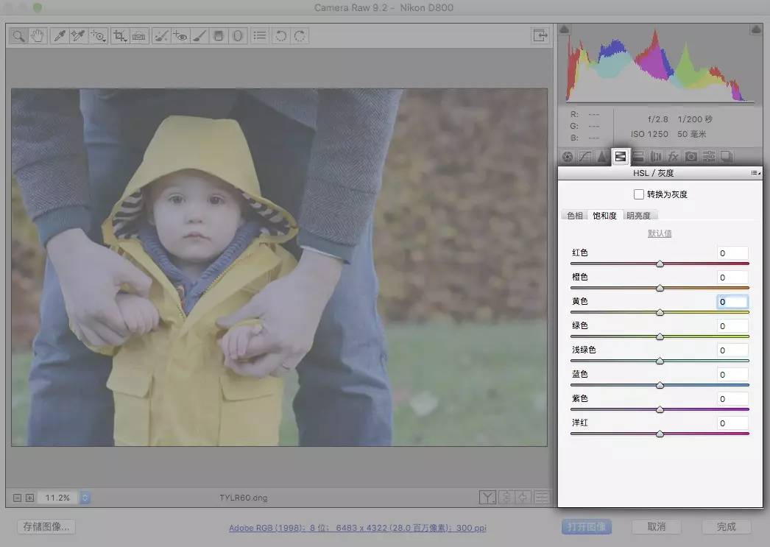The height and width of the screenshot is (547, 770).
Task: Open the HSL panel options menu
Action: click(756, 173)
